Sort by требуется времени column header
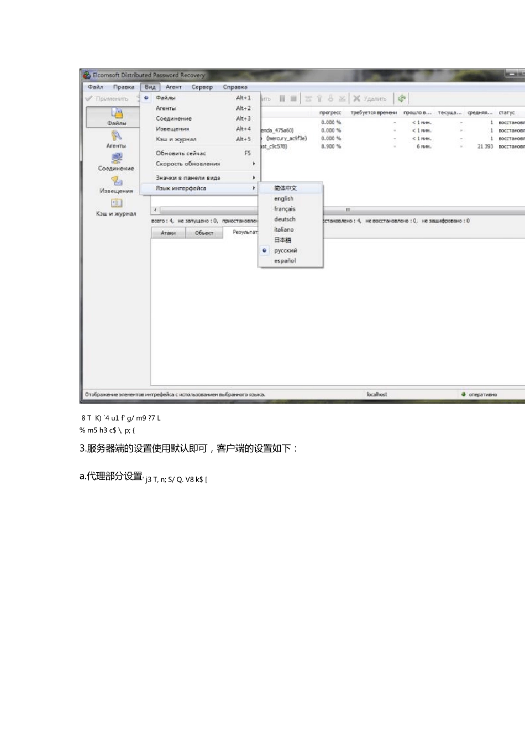Screen dimensions: 525x744 [374, 112]
